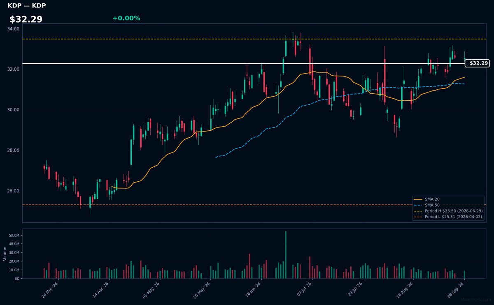Select the large $32.29 price heading
The width and height of the screenshot is (494, 305).
pos(26,19)
